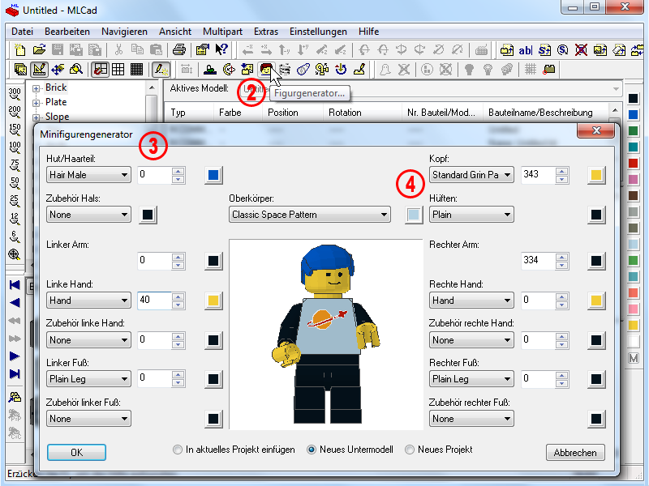Open the Multipart menu
This screenshot has height=486, width=649.
(222, 32)
